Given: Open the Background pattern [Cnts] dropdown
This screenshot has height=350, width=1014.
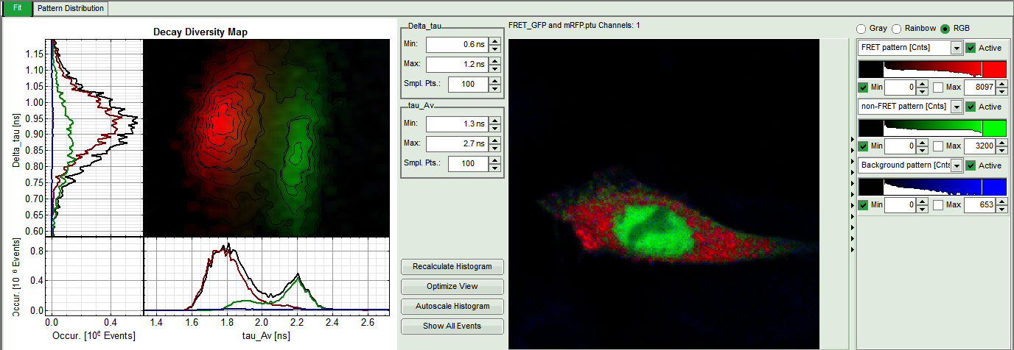Looking at the screenshot, I should coord(957,165).
